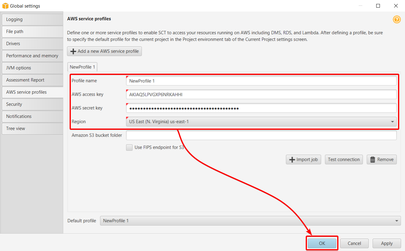
Task: Go to the JVM options tab
Action: 32,68
